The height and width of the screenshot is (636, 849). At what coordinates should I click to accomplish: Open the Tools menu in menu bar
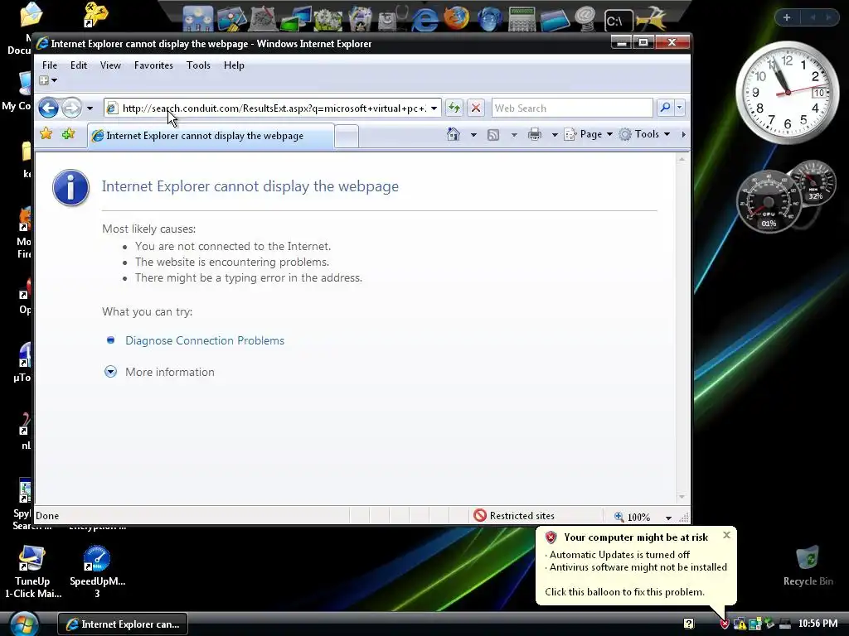(198, 65)
